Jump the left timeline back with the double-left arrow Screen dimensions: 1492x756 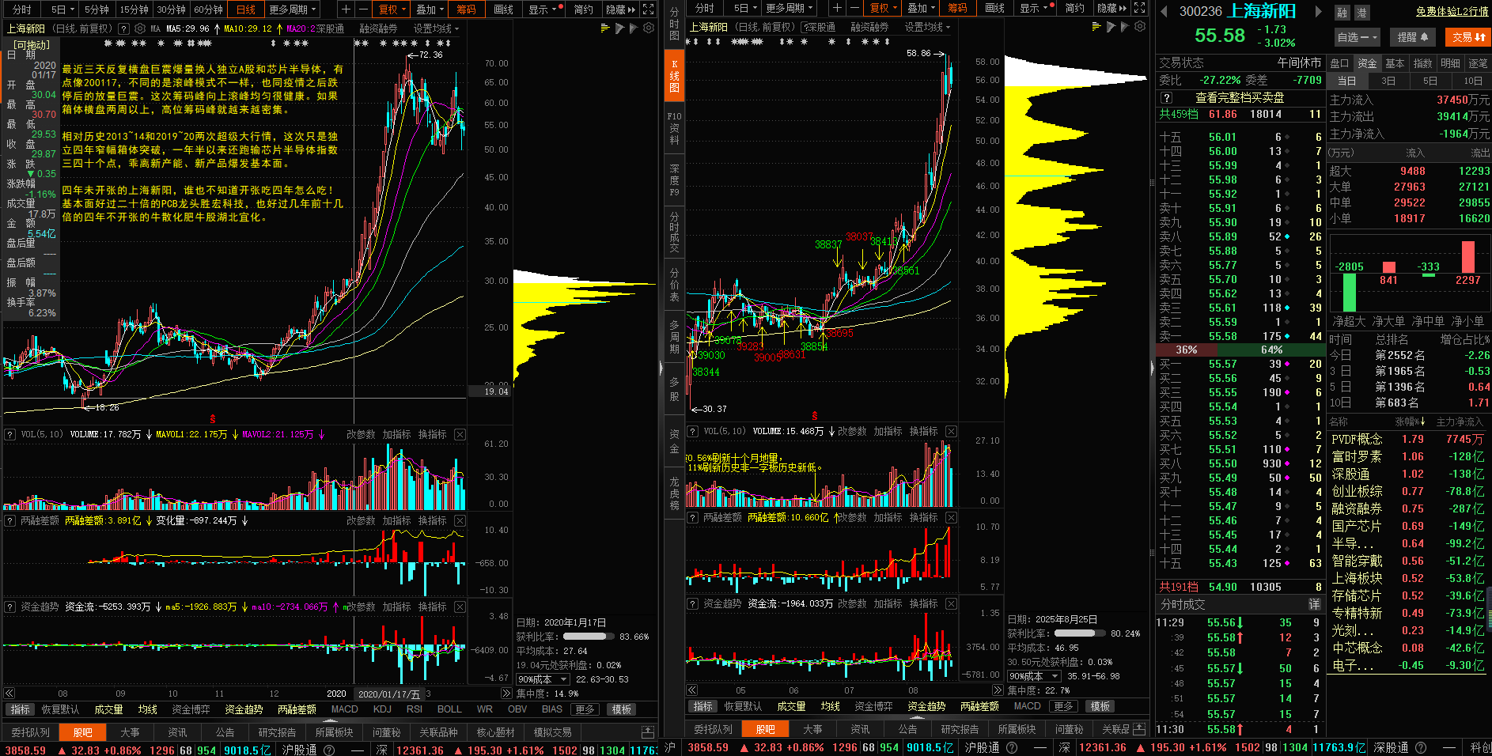pos(9,694)
